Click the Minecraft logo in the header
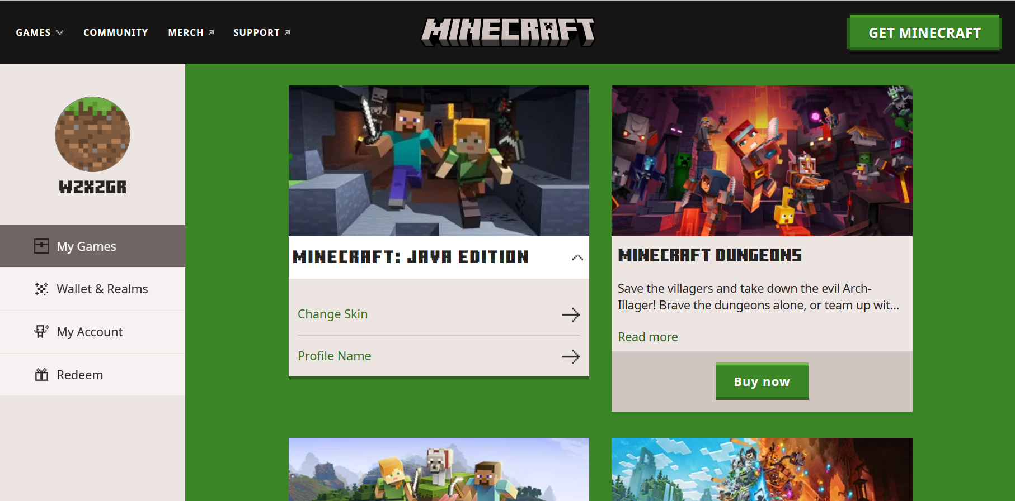The height and width of the screenshot is (501, 1015). 508,32
